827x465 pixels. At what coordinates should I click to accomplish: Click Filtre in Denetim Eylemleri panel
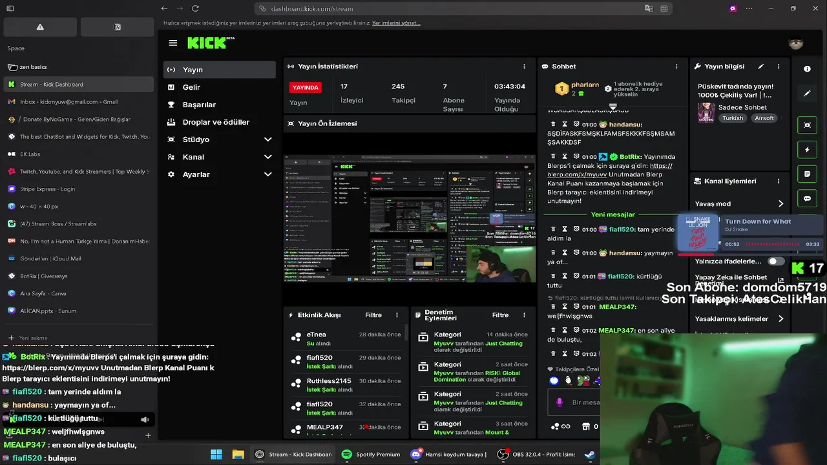[500, 315]
